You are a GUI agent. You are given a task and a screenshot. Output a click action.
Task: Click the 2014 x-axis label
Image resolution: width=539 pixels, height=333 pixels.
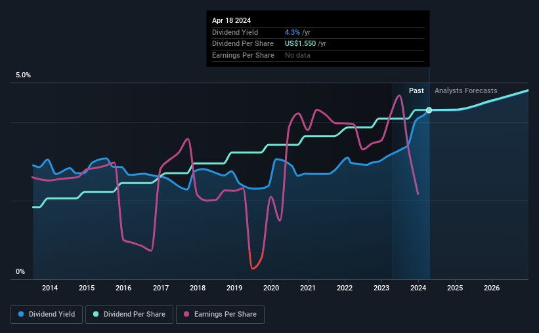point(50,288)
